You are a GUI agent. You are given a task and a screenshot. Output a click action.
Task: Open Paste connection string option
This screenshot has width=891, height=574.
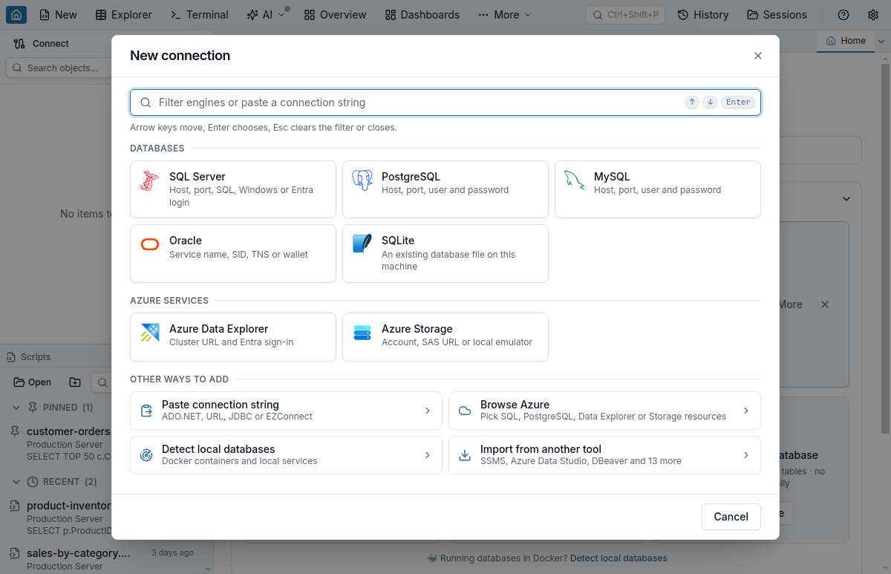tap(286, 411)
